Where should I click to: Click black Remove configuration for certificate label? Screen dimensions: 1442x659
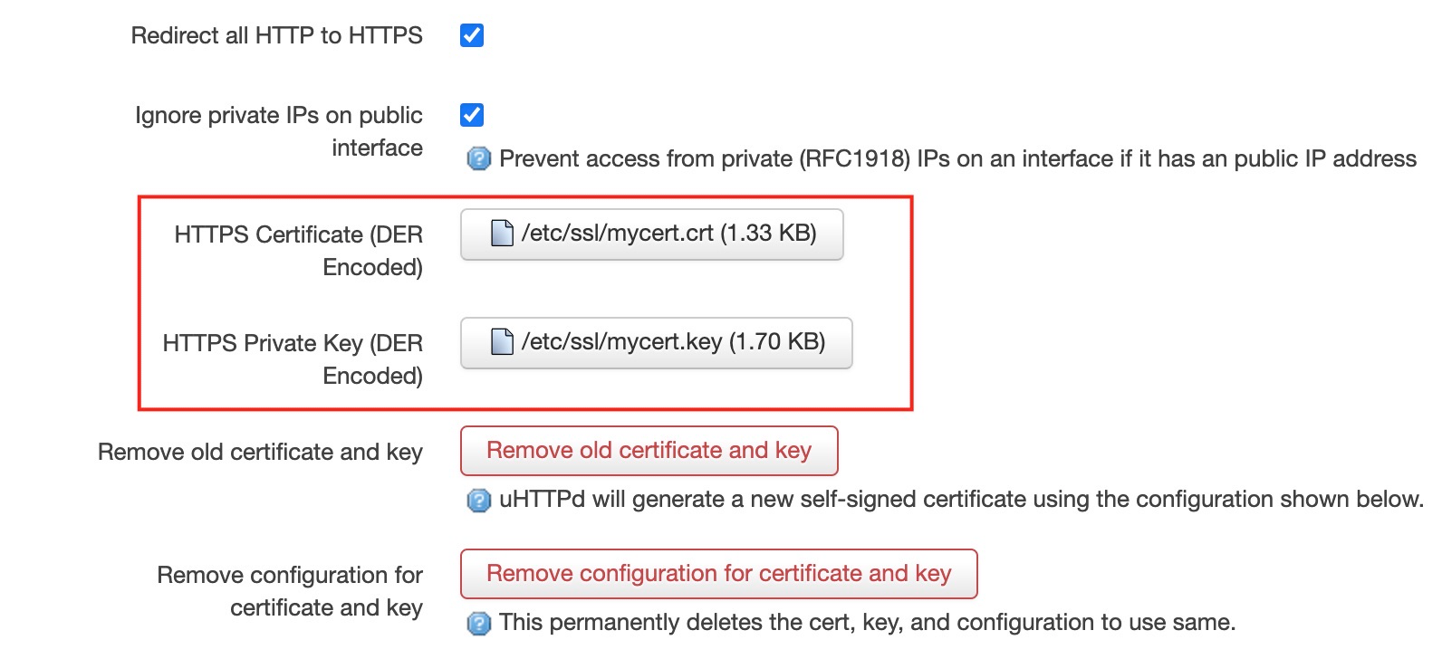coord(290,591)
